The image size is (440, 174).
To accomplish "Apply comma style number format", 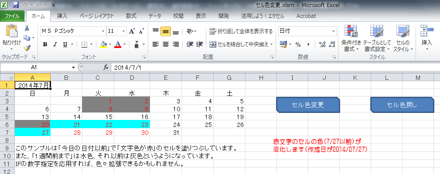I will pyautogui.click(x=308, y=44).
